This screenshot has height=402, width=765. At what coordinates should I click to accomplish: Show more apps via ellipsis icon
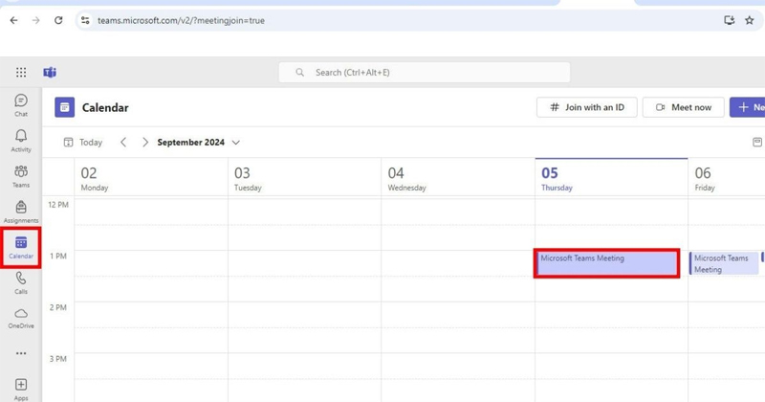(21, 353)
